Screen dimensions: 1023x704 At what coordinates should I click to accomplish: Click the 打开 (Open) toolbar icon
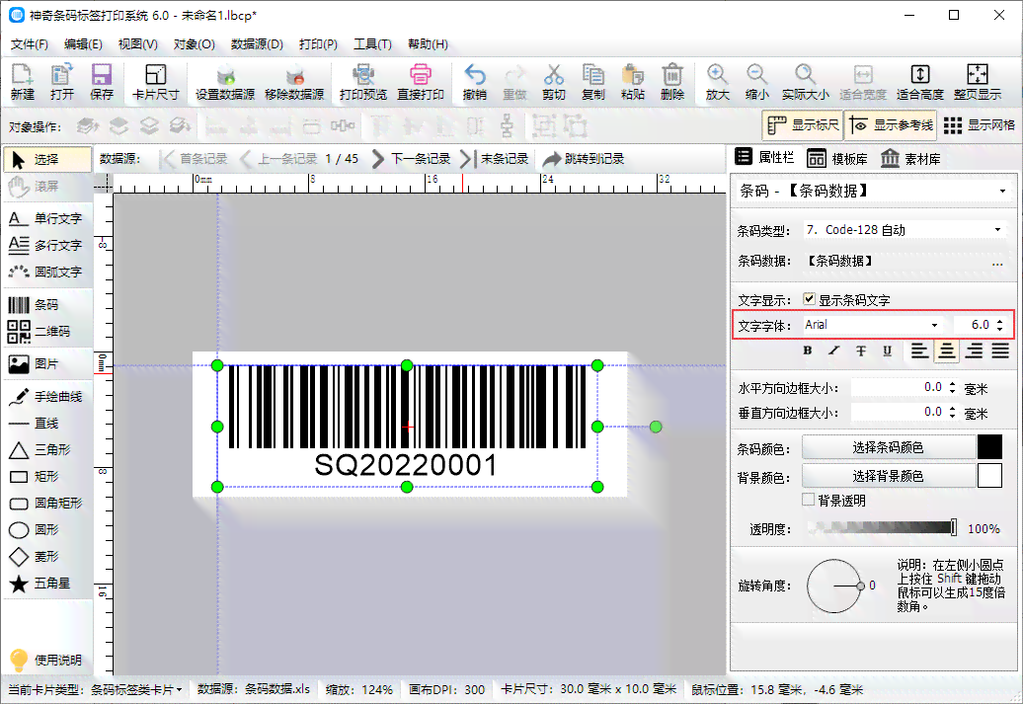coord(62,82)
